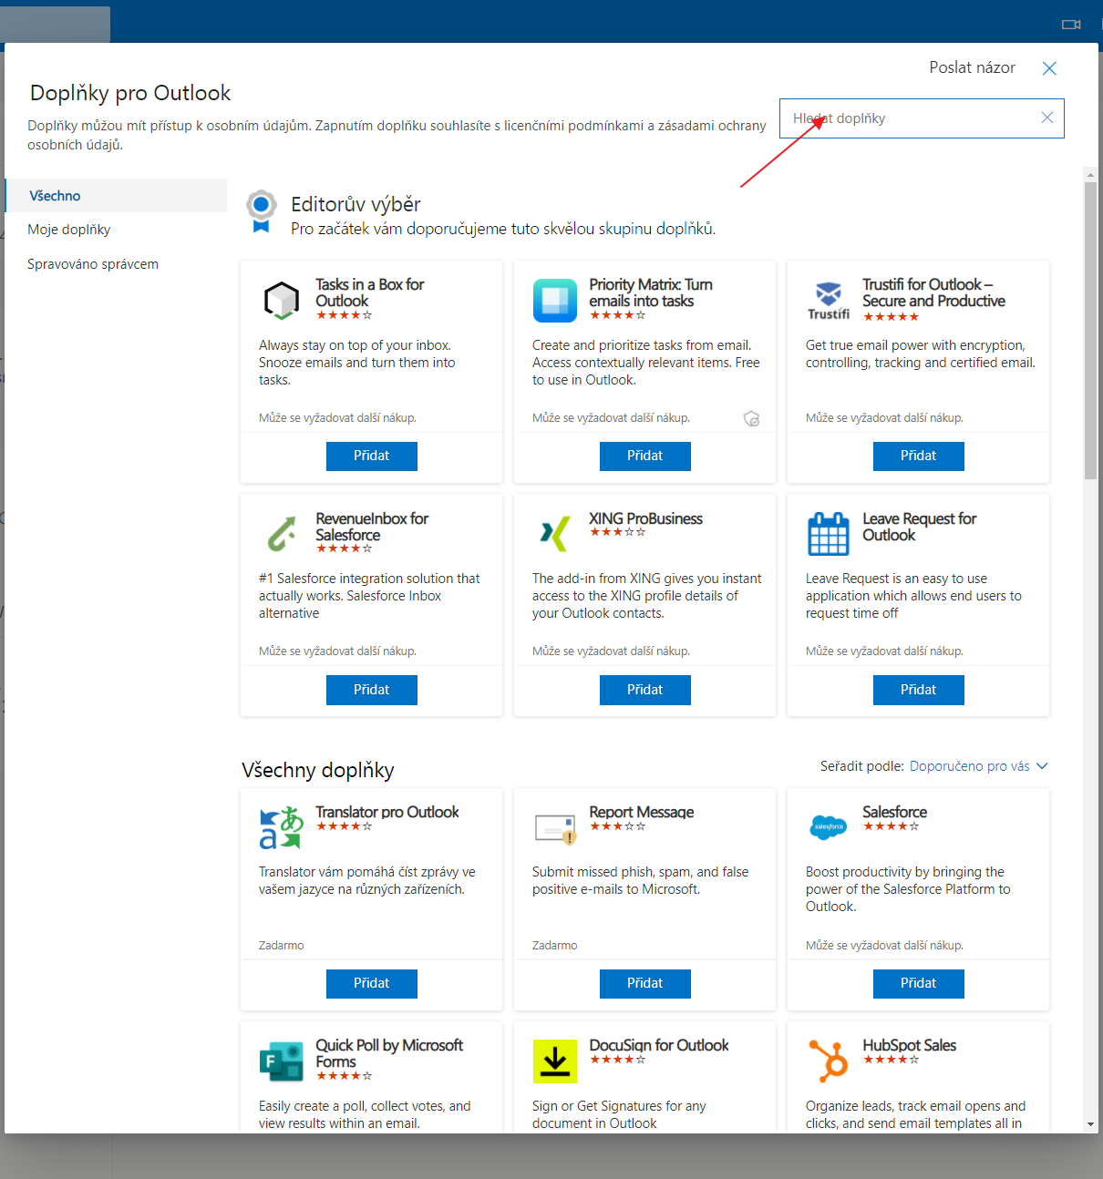Click the Quick Poll Microsoft Forms icon
Image resolution: width=1103 pixels, height=1179 pixels.
coord(282,1061)
